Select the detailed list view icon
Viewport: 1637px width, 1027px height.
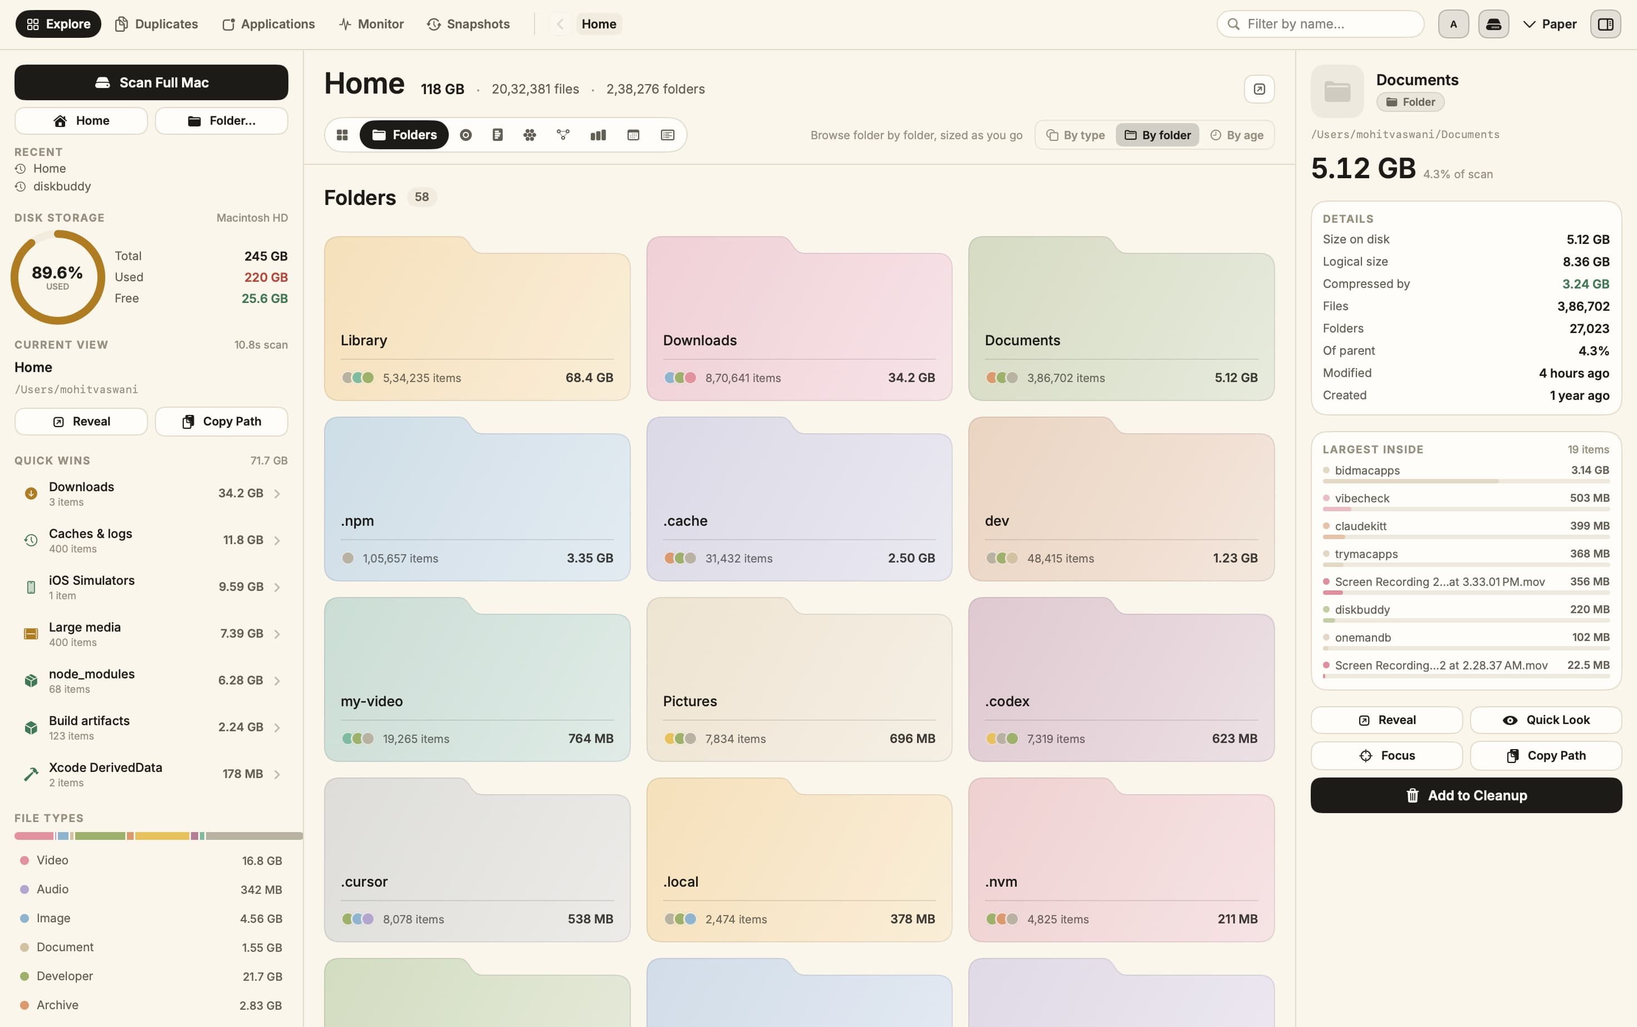pyautogui.click(x=668, y=135)
